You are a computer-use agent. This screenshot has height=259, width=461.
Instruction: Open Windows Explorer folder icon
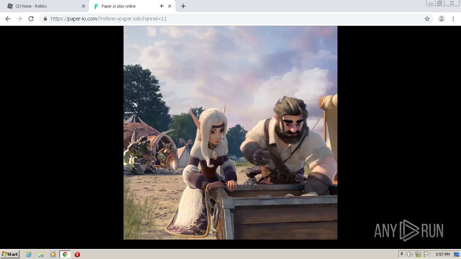tap(41, 254)
